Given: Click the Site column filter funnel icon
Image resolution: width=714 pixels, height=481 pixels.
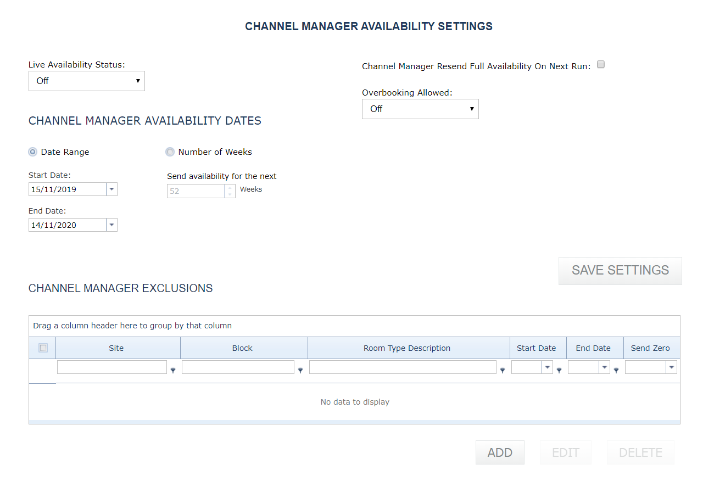Looking at the screenshot, I should pyautogui.click(x=173, y=370).
